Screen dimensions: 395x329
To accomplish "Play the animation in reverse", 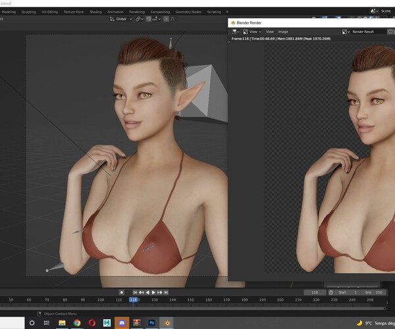I will click(147, 293).
